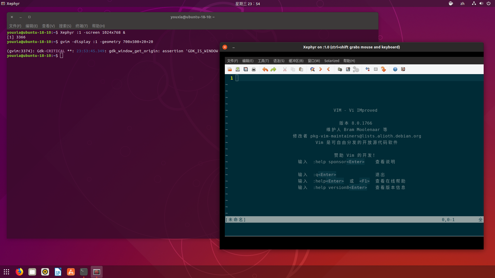Open the Solarized menu in gvim
Screen dimensions: 495x278
click(x=332, y=61)
